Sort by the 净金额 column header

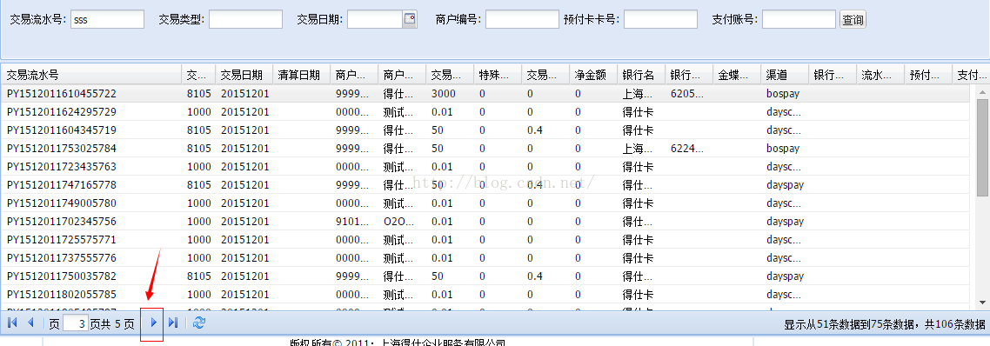[x=592, y=75]
